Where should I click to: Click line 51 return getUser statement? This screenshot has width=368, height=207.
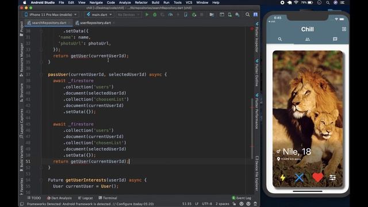[x=91, y=162]
